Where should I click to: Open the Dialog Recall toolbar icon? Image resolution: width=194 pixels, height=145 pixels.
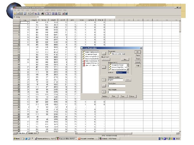(25, 14)
